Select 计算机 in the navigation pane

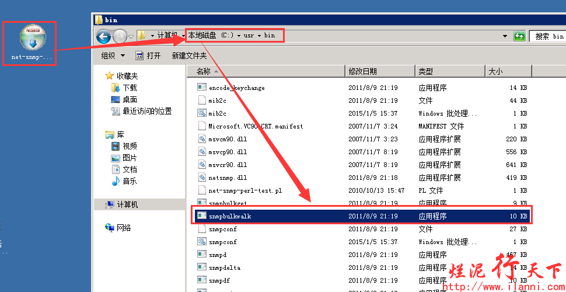tap(127, 205)
